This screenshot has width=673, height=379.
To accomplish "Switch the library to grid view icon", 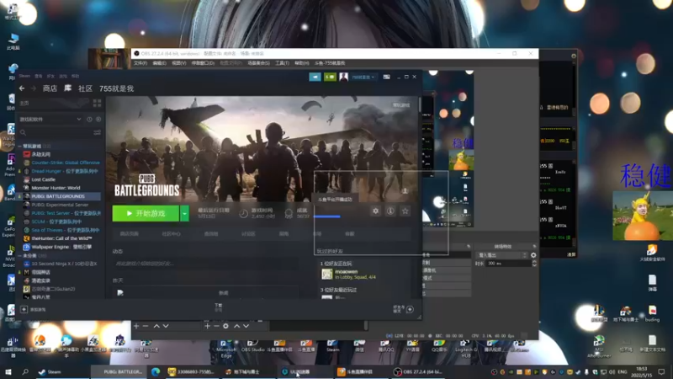I will 97,103.
